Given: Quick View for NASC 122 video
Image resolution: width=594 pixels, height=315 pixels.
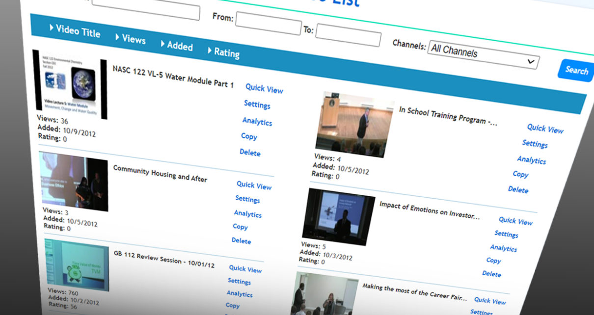Looking at the screenshot, I should tap(264, 88).
